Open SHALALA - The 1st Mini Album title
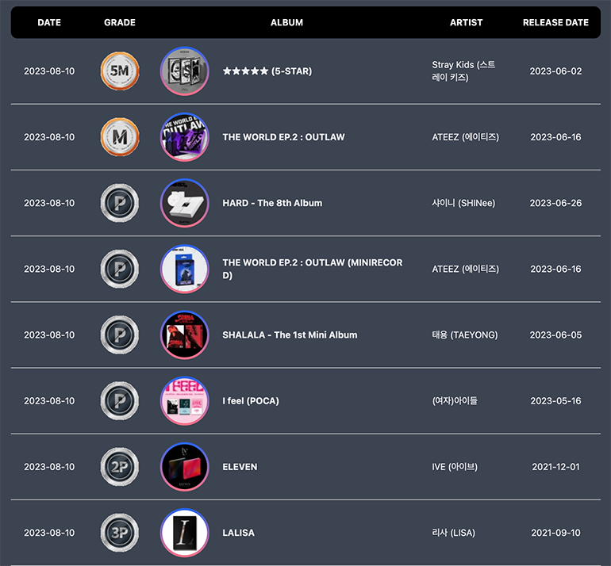This screenshot has height=566, width=611. (x=290, y=335)
